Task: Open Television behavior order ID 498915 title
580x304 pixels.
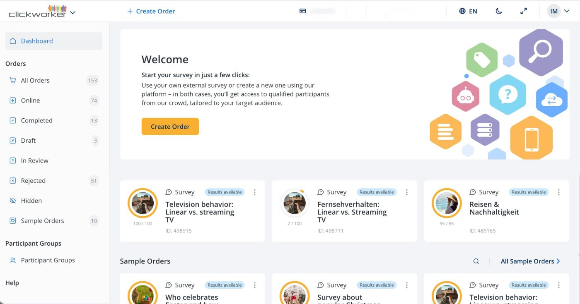Action: (200, 212)
